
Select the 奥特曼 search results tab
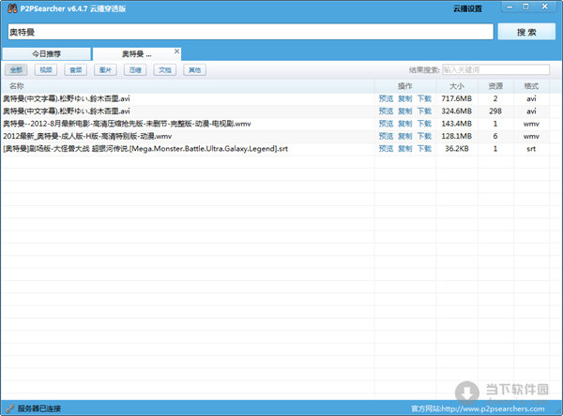[x=136, y=53]
